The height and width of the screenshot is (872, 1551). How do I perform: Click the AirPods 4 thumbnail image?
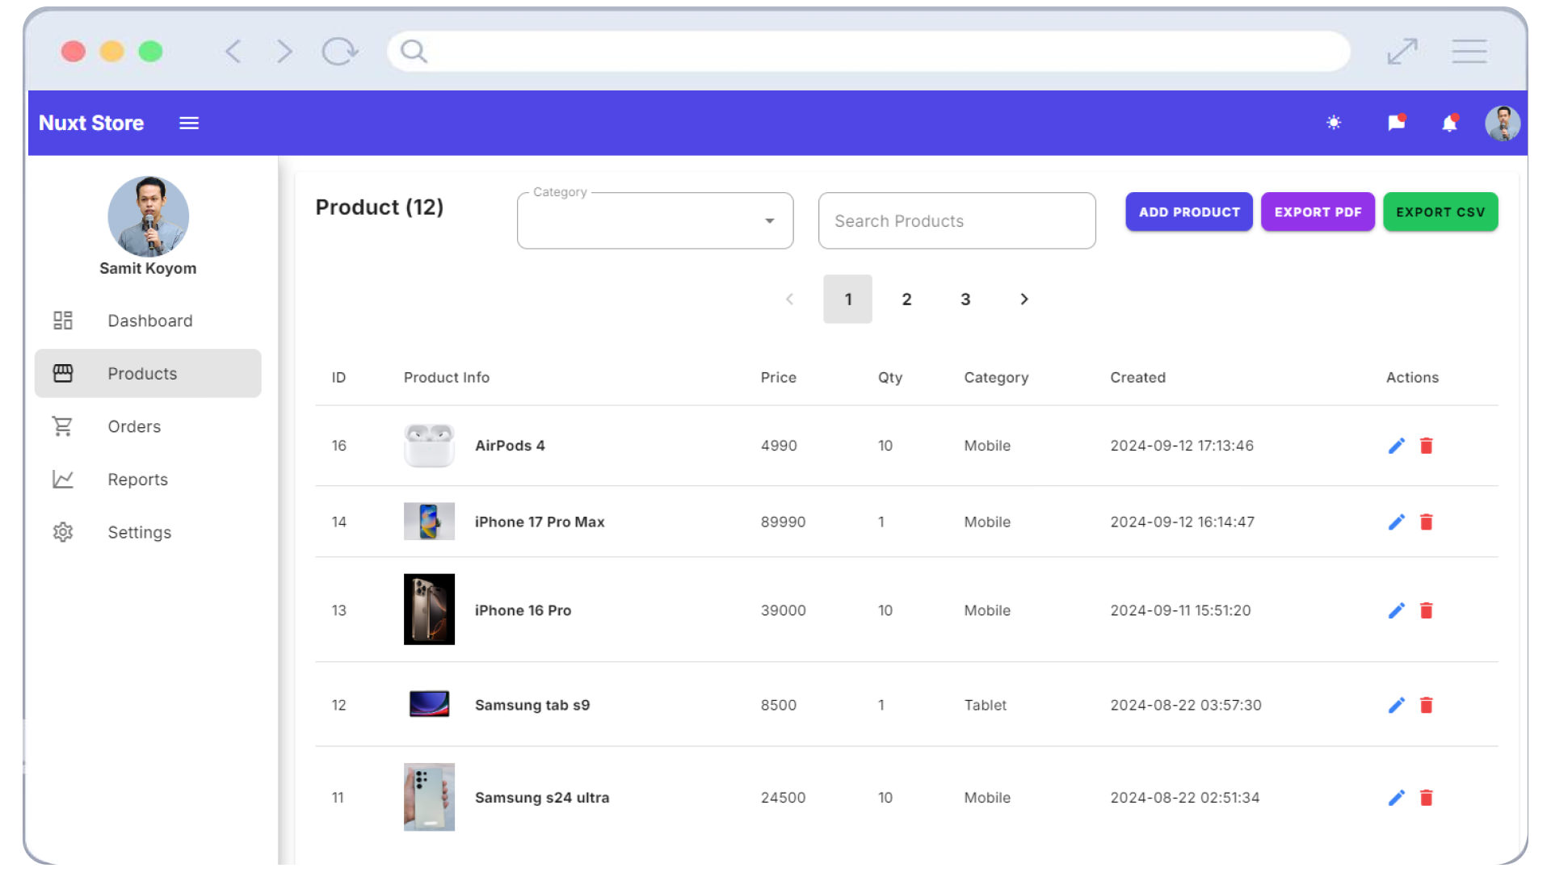tap(429, 446)
